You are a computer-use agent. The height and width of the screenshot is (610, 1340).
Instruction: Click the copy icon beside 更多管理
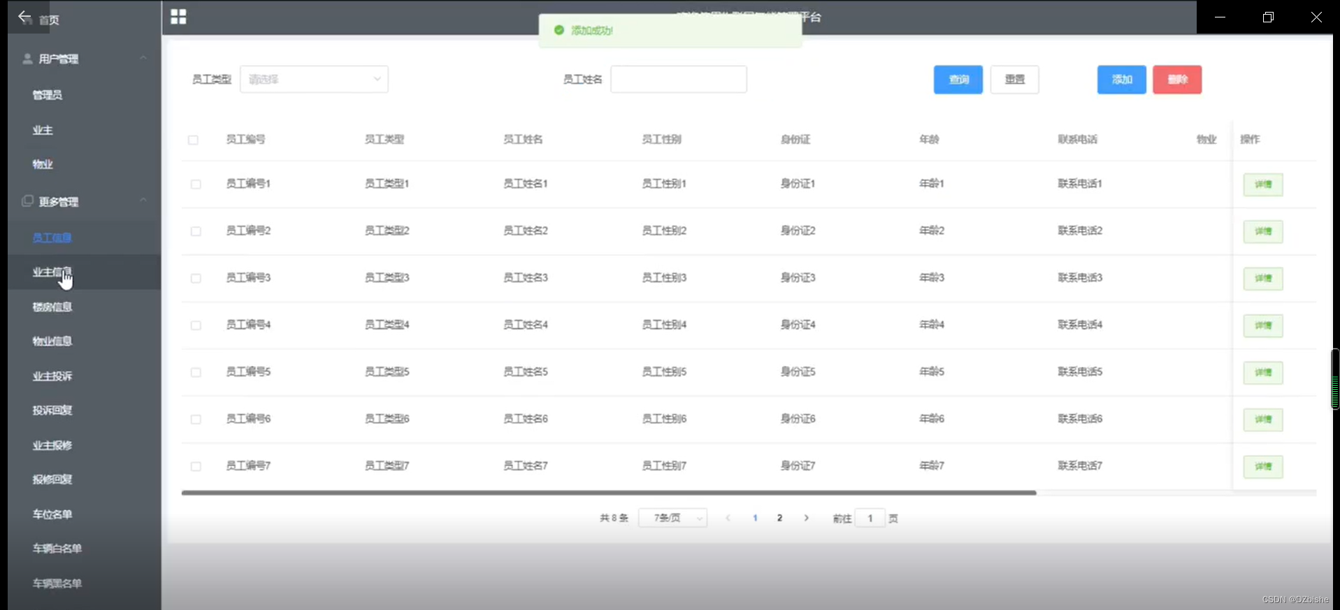point(27,201)
